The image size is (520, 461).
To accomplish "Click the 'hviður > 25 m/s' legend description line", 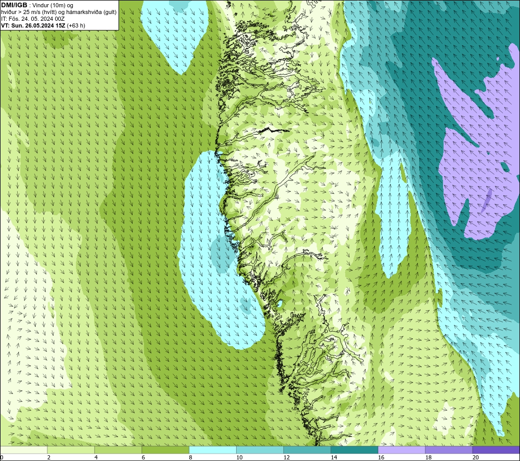I will tap(59, 12).
